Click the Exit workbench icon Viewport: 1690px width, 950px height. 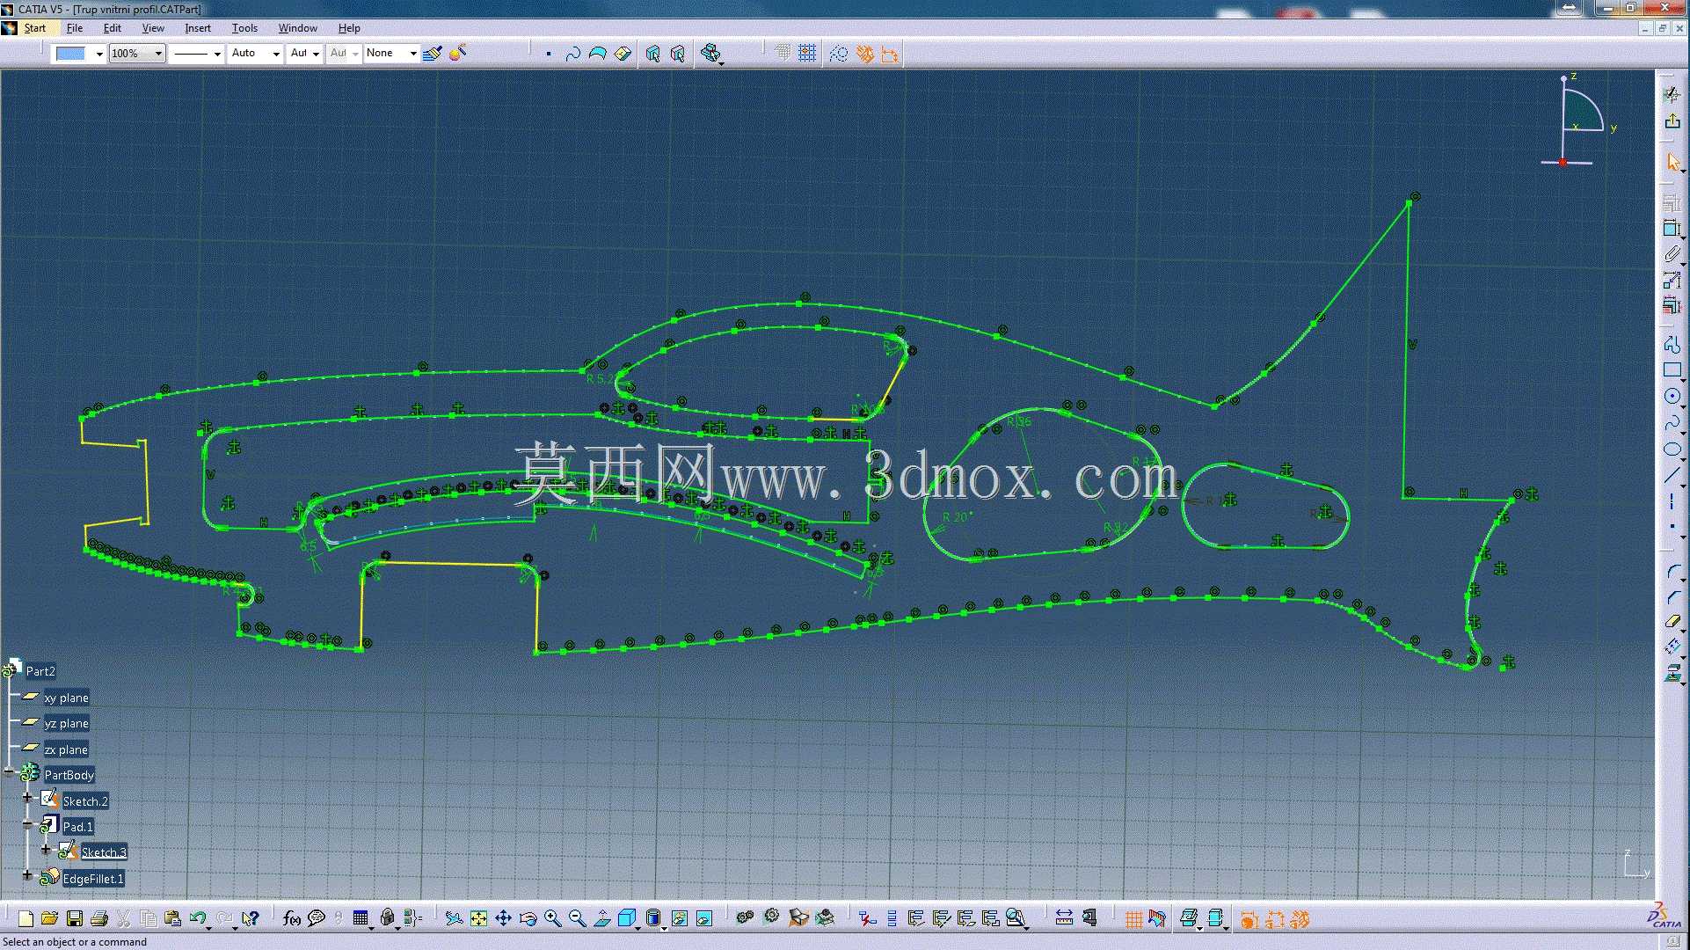click(x=1672, y=121)
